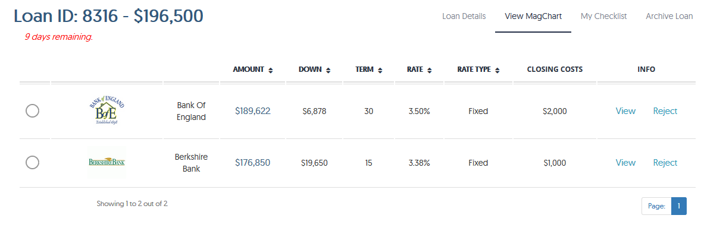726x234 pixels.
Task: Select the Bank Of England offer radio button
Action: [x=33, y=111]
